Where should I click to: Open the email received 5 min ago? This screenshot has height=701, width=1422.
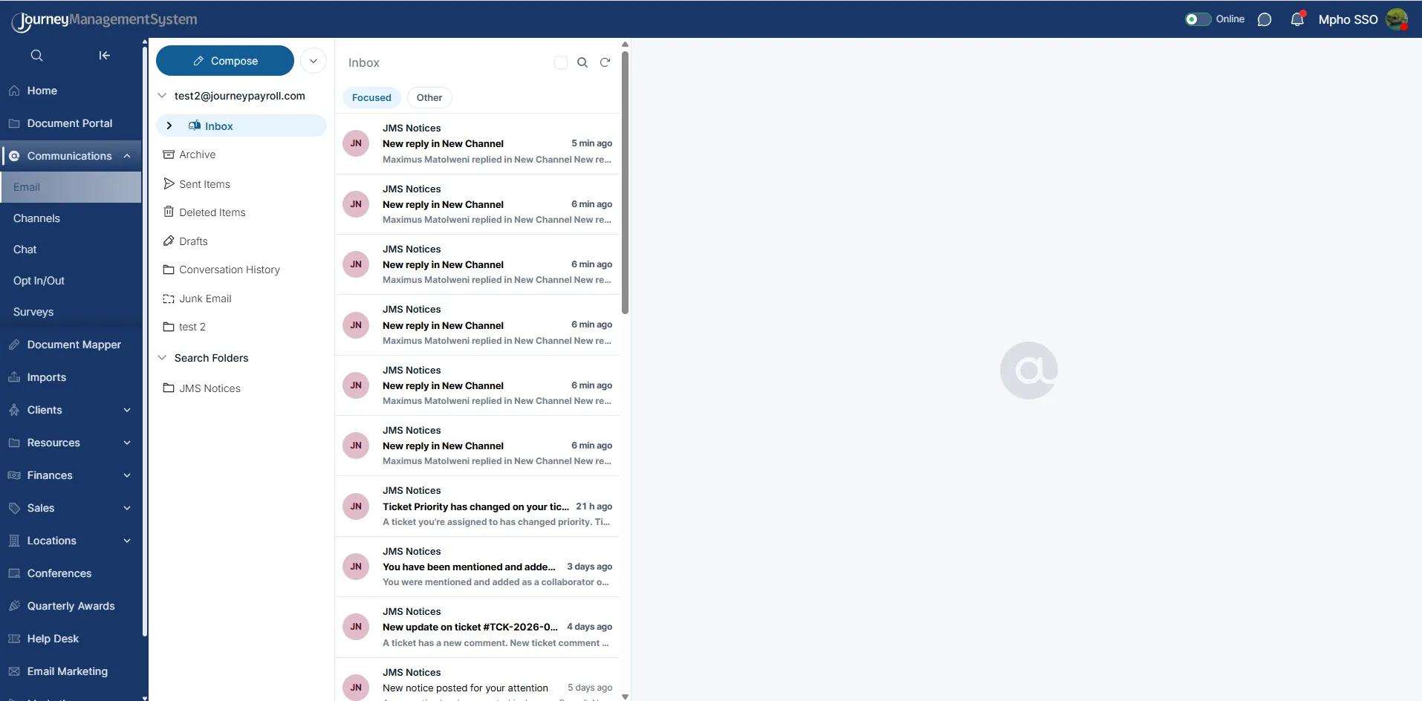click(477, 144)
